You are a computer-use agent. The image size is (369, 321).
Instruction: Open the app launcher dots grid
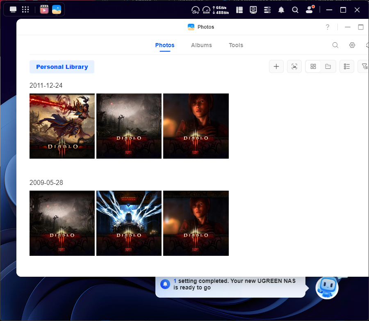click(25, 9)
